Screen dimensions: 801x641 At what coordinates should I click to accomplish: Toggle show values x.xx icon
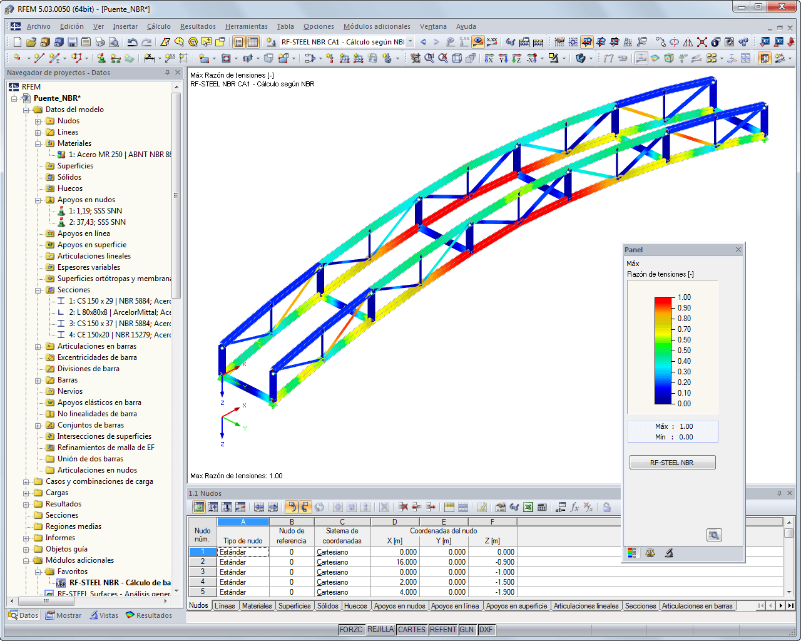pyautogui.click(x=492, y=42)
